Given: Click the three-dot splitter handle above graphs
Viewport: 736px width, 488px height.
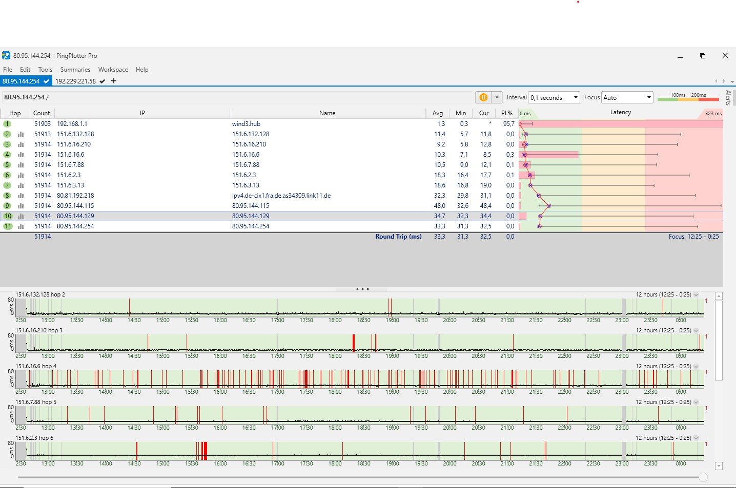Looking at the screenshot, I should pyautogui.click(x=362, y=289).
